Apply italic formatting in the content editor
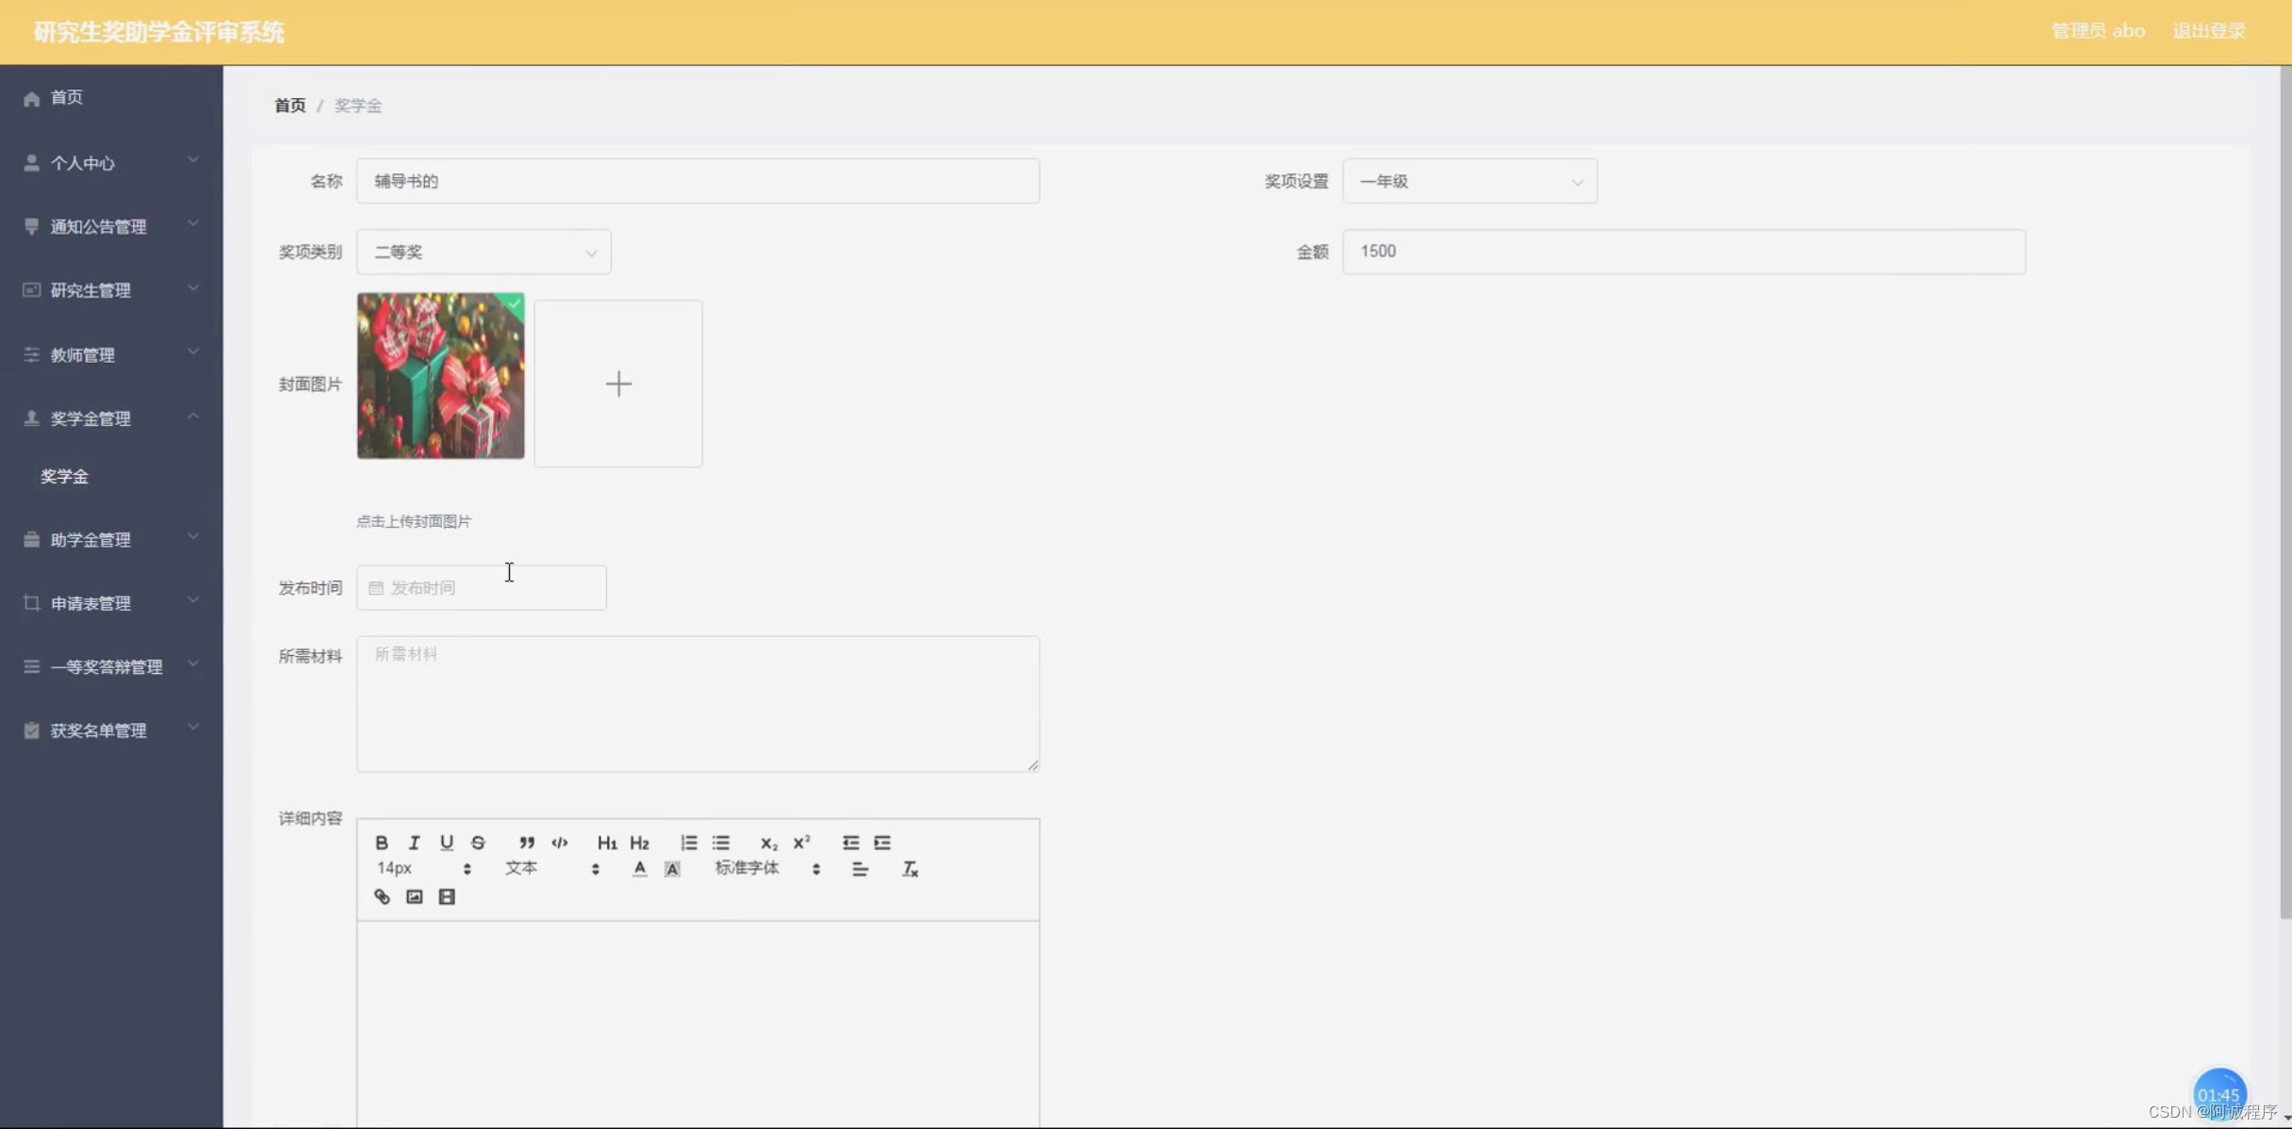This screenshot has width=2292, height=1129. (x=415, y=843)
